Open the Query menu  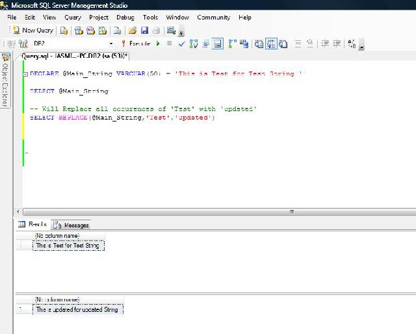[73, 18]
